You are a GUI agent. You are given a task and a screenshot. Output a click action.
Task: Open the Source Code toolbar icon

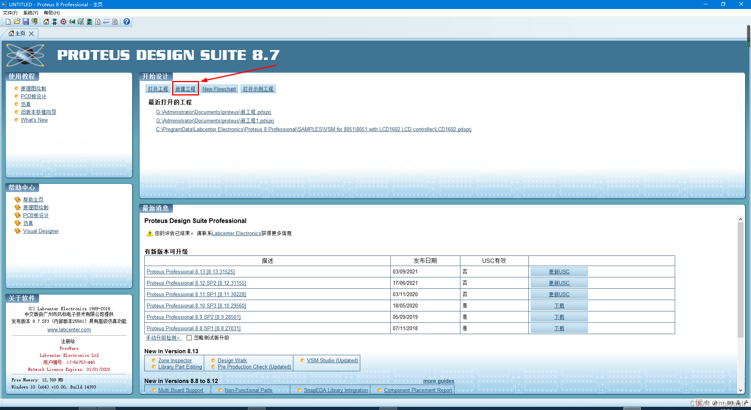click(106, 22)
